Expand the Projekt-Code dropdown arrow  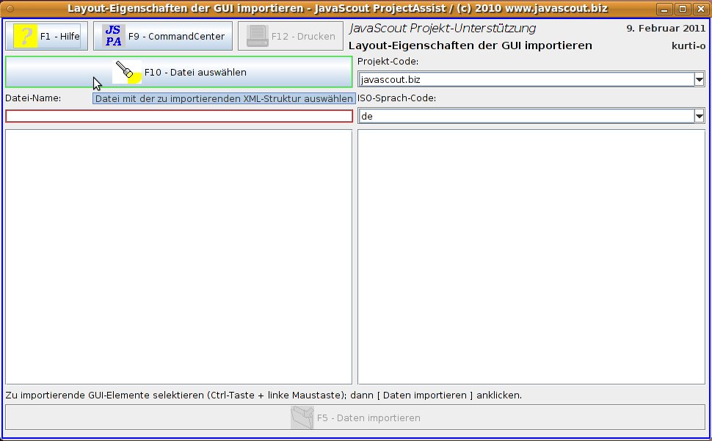click(x=699, y=79)
